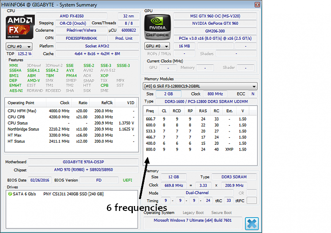Click the CL column header

[164, 111]
